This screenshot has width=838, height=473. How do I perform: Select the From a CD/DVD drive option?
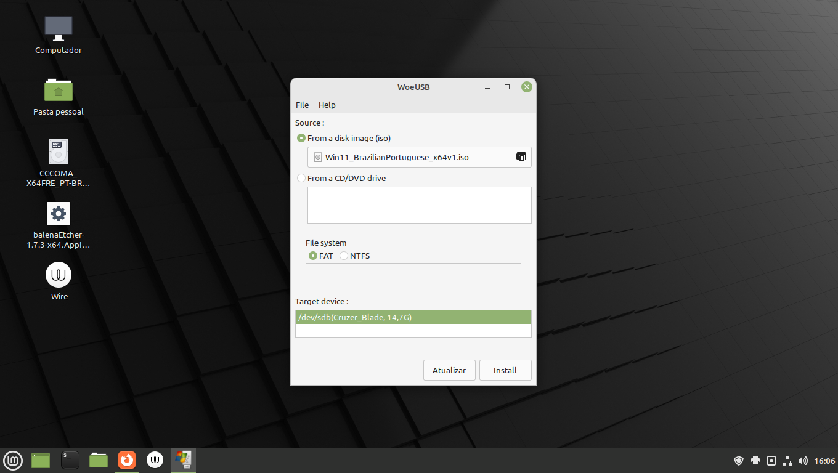click(x=341, y=178)
